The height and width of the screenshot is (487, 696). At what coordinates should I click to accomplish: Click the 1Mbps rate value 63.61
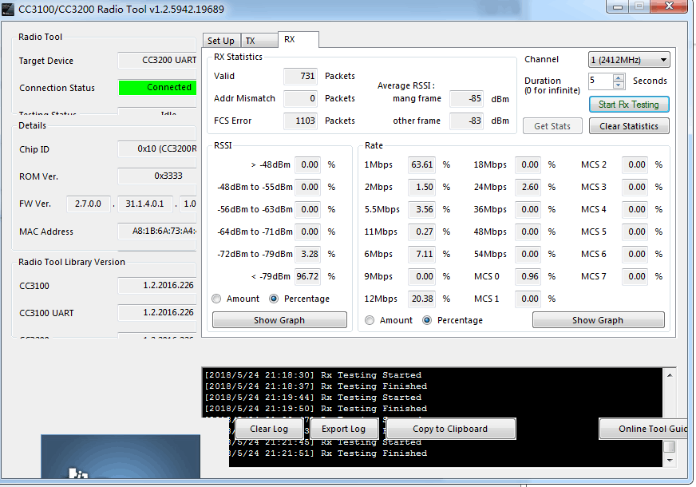[x=421, y=164]
